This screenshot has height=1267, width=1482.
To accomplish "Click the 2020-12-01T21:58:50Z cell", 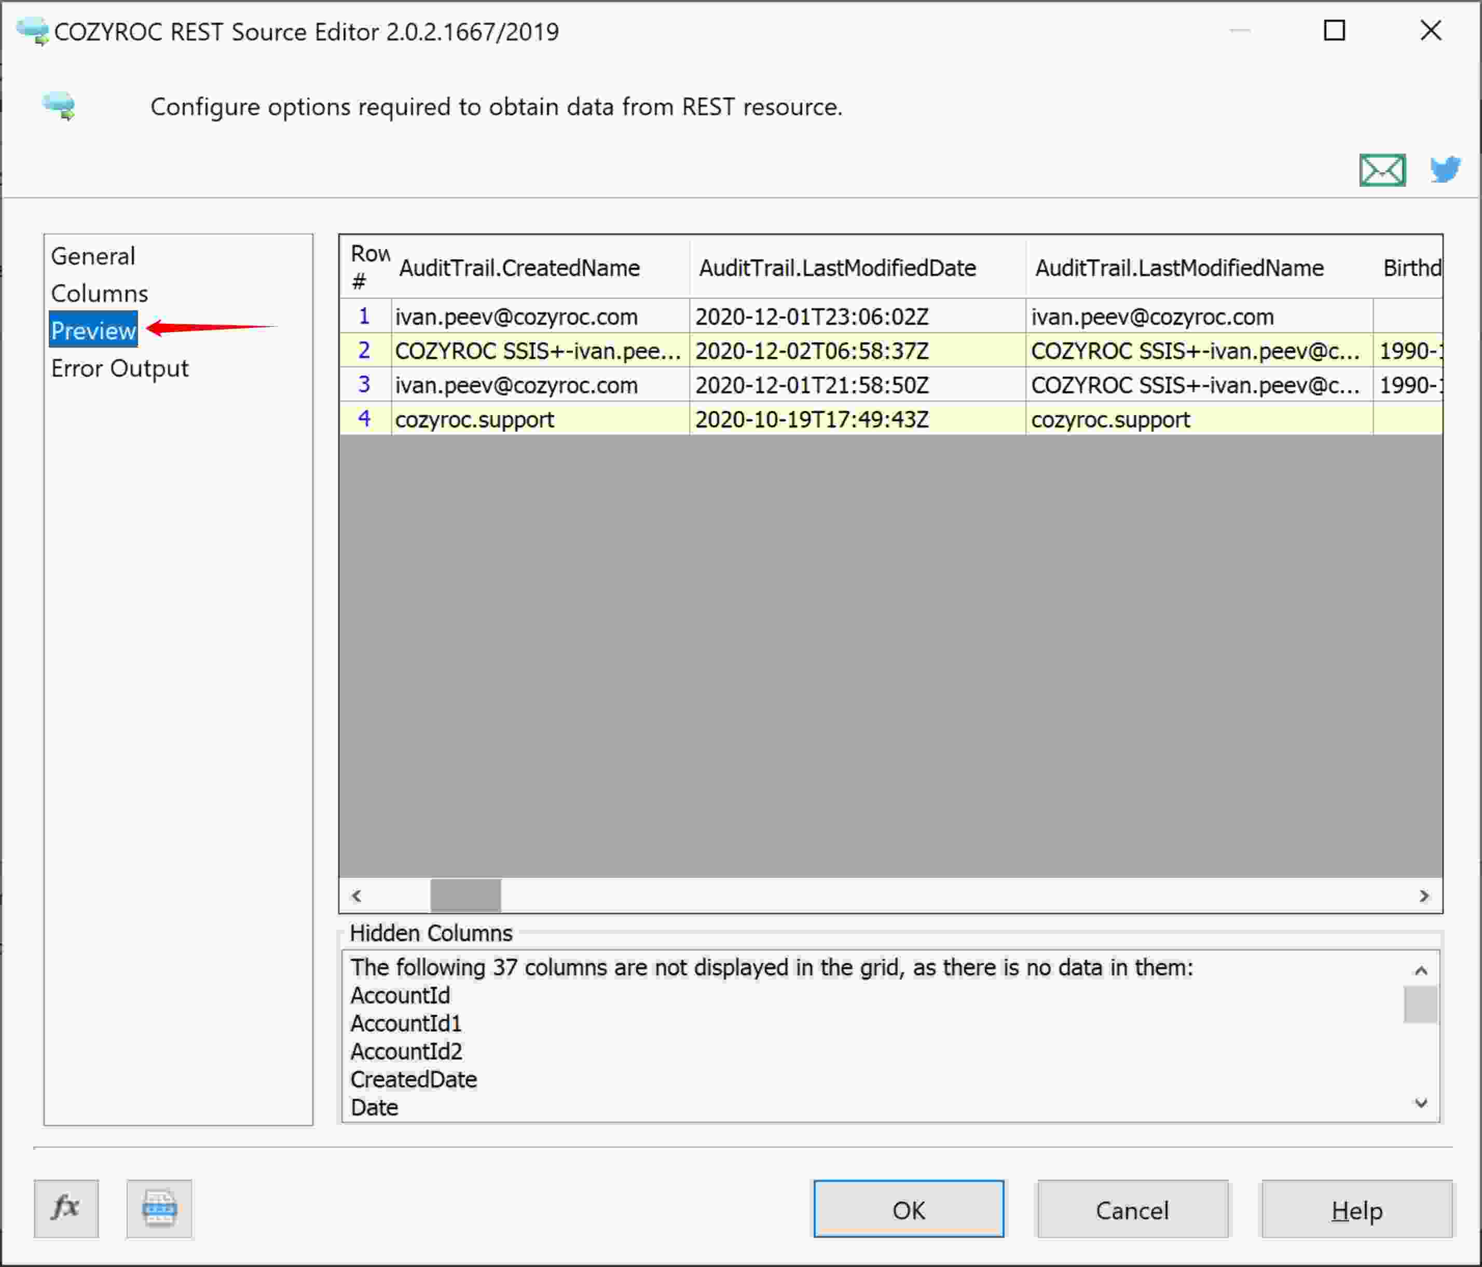I will (x=858, y=384).
